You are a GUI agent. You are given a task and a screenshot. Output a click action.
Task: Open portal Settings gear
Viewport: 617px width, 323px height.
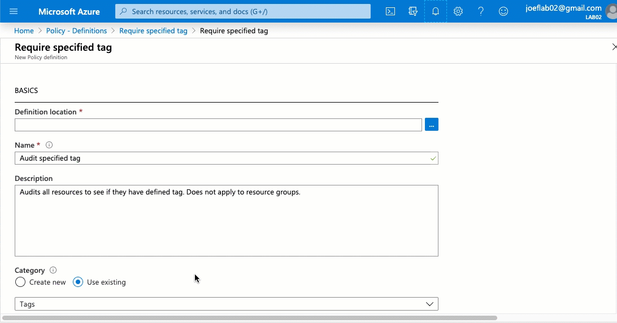coord(458,11)
